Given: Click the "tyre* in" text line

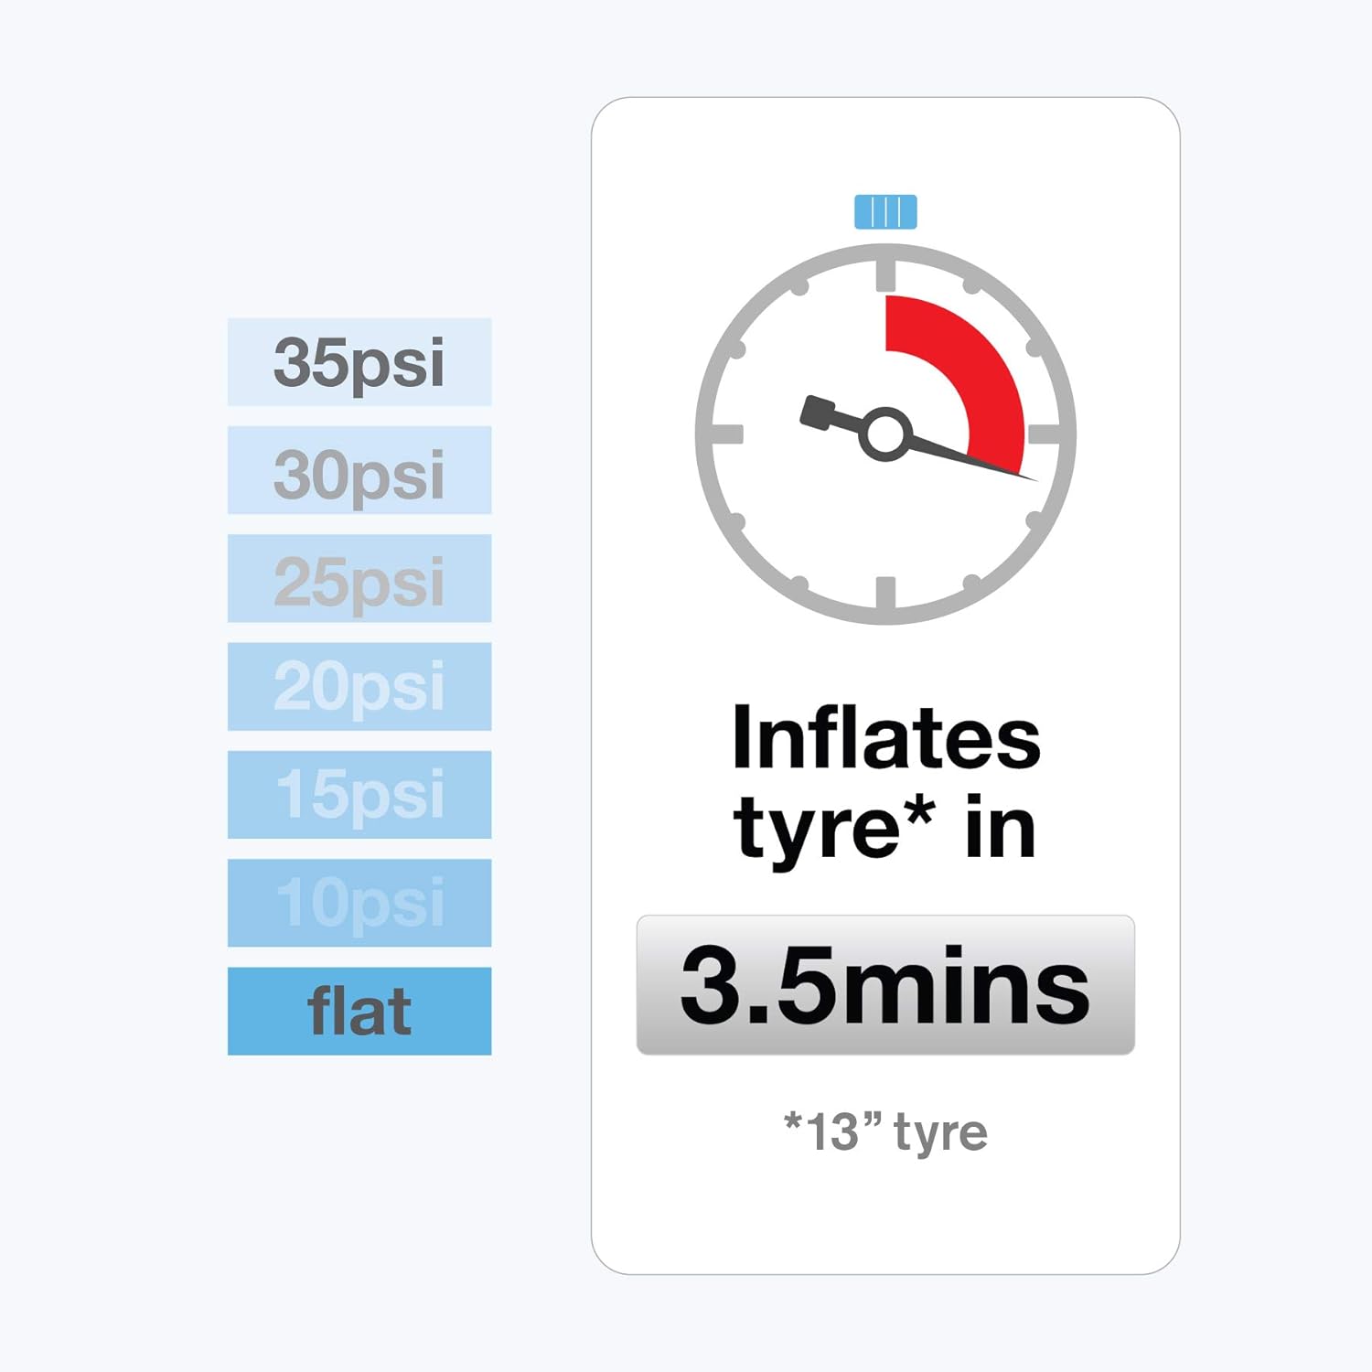Looking at the screenshot, I should (x=885, y=828).
